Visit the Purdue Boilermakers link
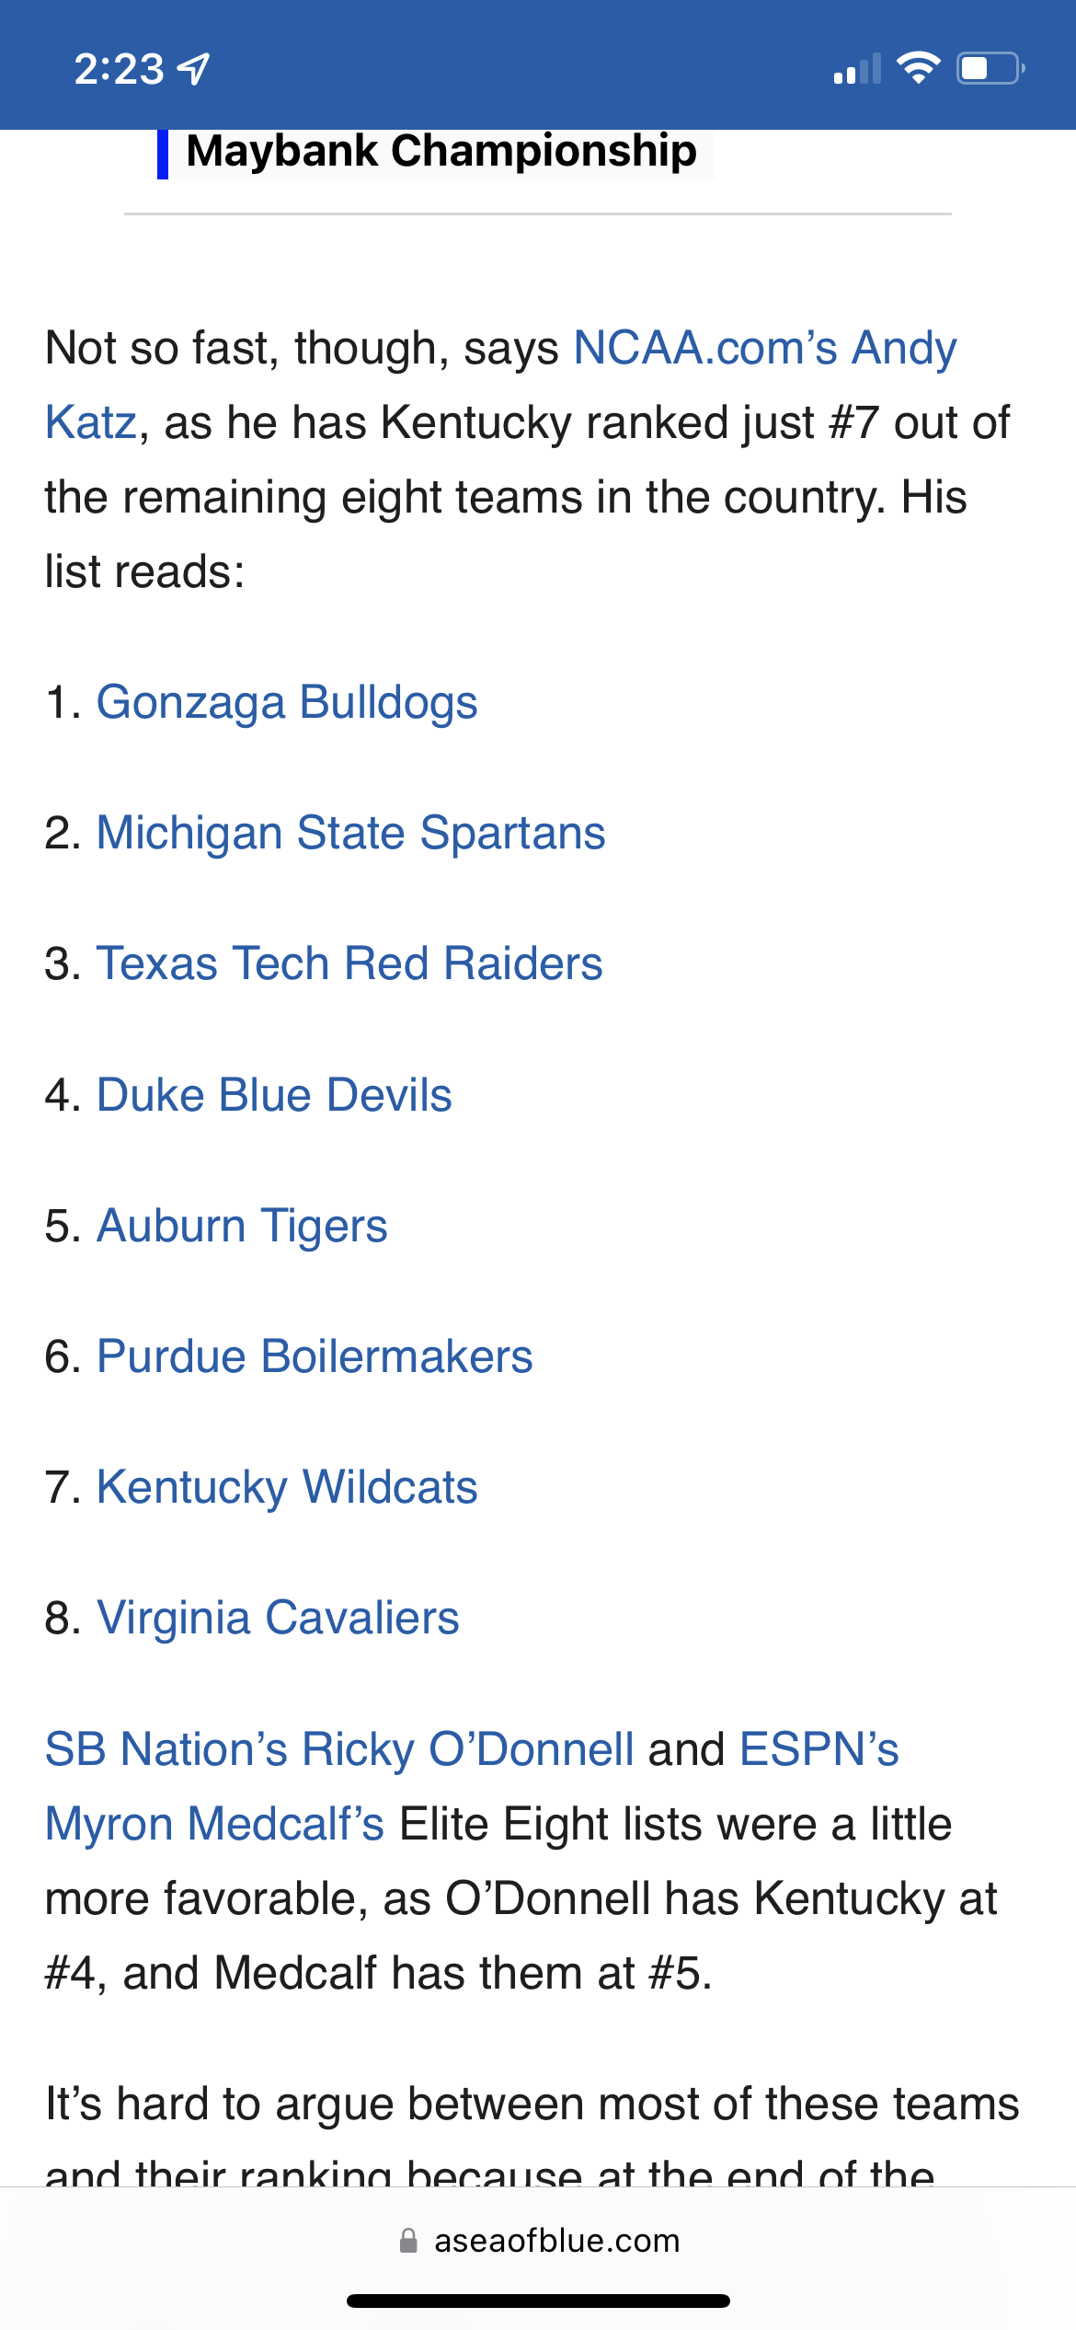The height and width of the screenshot is (2330, 1076). click(x=315, y=1356)
